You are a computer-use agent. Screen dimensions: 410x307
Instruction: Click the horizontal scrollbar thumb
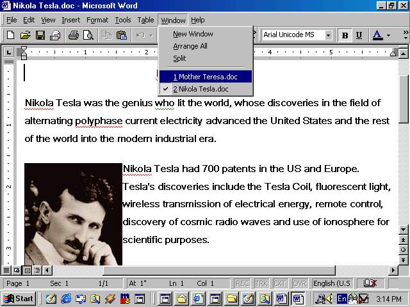pyautogui.click(x=219, y=270)
